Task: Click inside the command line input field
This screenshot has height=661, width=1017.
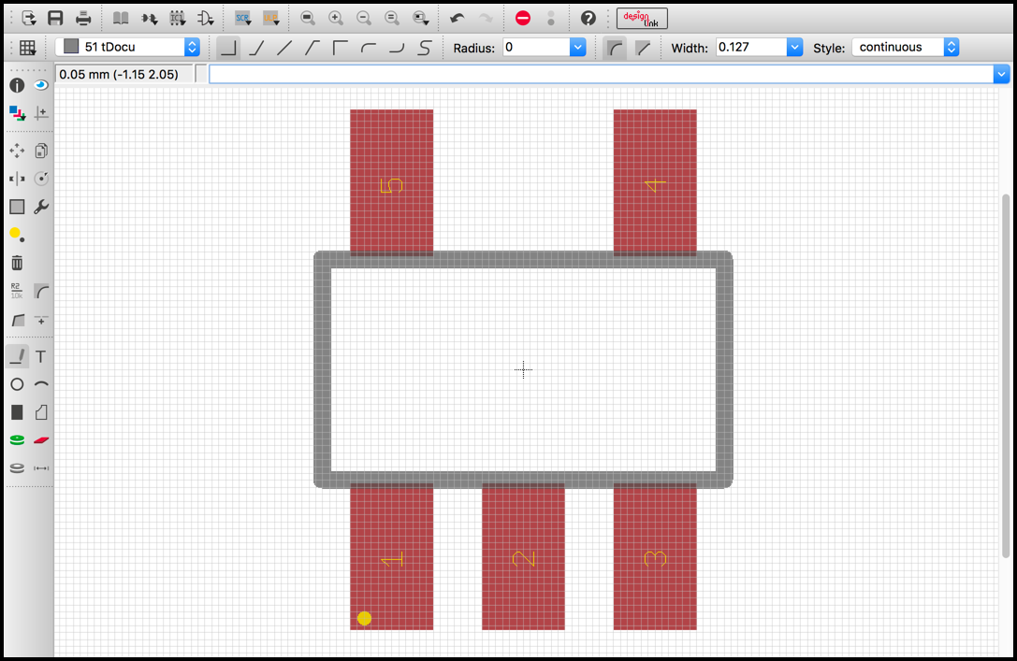Action: pyautogui.click(x=601, y=74)
